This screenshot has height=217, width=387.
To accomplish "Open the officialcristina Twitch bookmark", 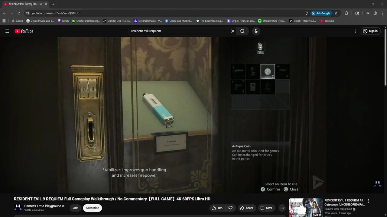I will 272,21.
